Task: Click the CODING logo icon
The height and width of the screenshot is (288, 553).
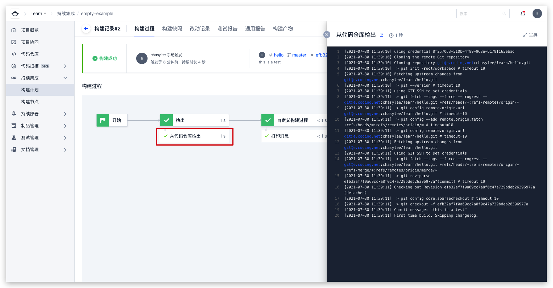Action: 15,14
